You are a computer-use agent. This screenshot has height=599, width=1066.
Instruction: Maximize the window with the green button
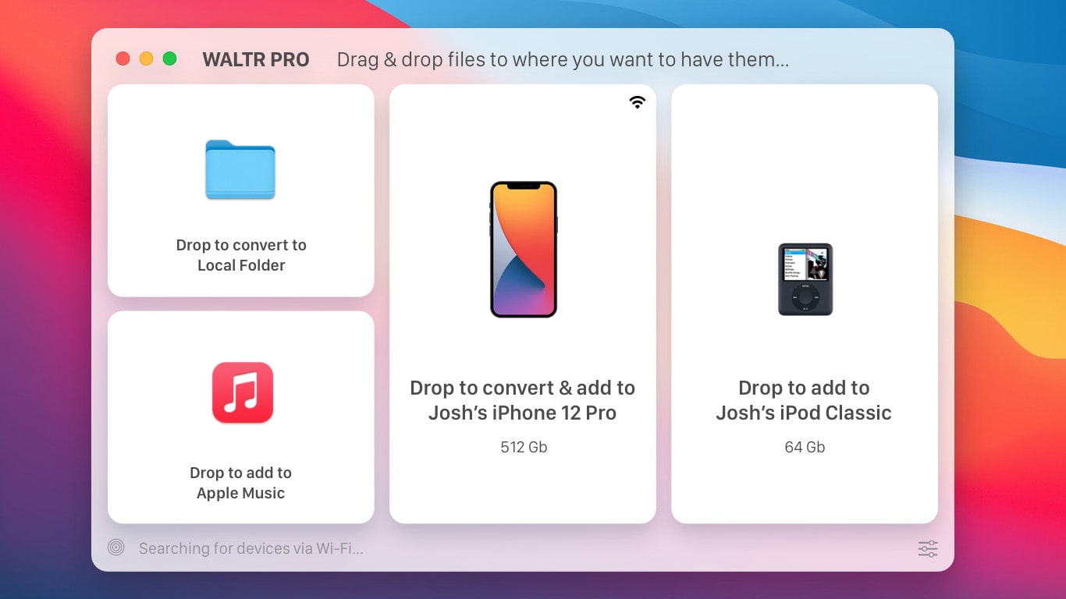click(169, 58)
